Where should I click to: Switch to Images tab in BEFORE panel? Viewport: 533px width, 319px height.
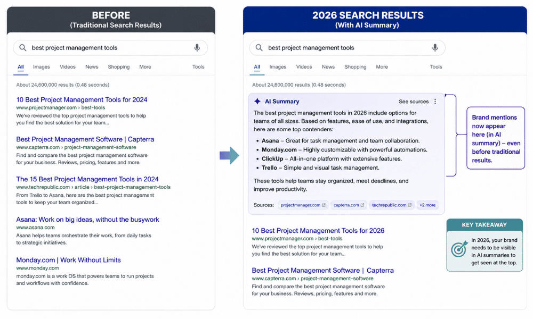pos(42,67)
